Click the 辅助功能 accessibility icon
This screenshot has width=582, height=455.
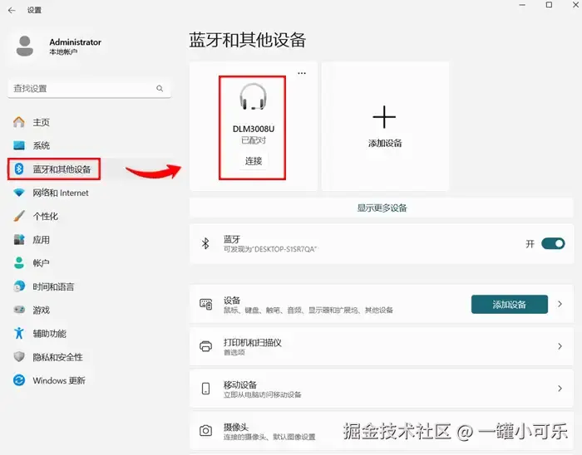tap(19, 333)
